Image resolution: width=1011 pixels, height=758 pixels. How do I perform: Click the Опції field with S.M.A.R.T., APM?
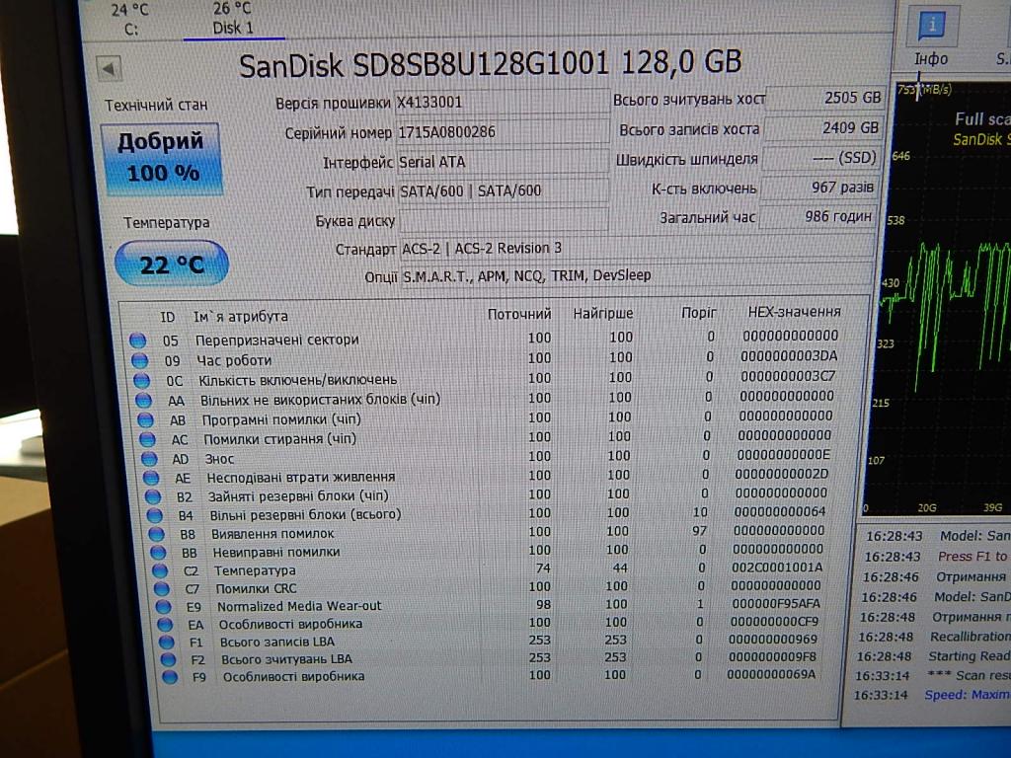(x=637, y=276)
